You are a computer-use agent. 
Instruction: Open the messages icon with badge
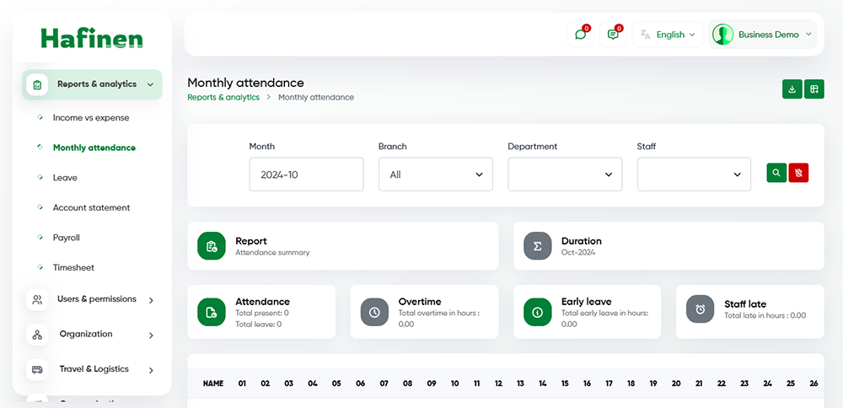tap(613, 35)
